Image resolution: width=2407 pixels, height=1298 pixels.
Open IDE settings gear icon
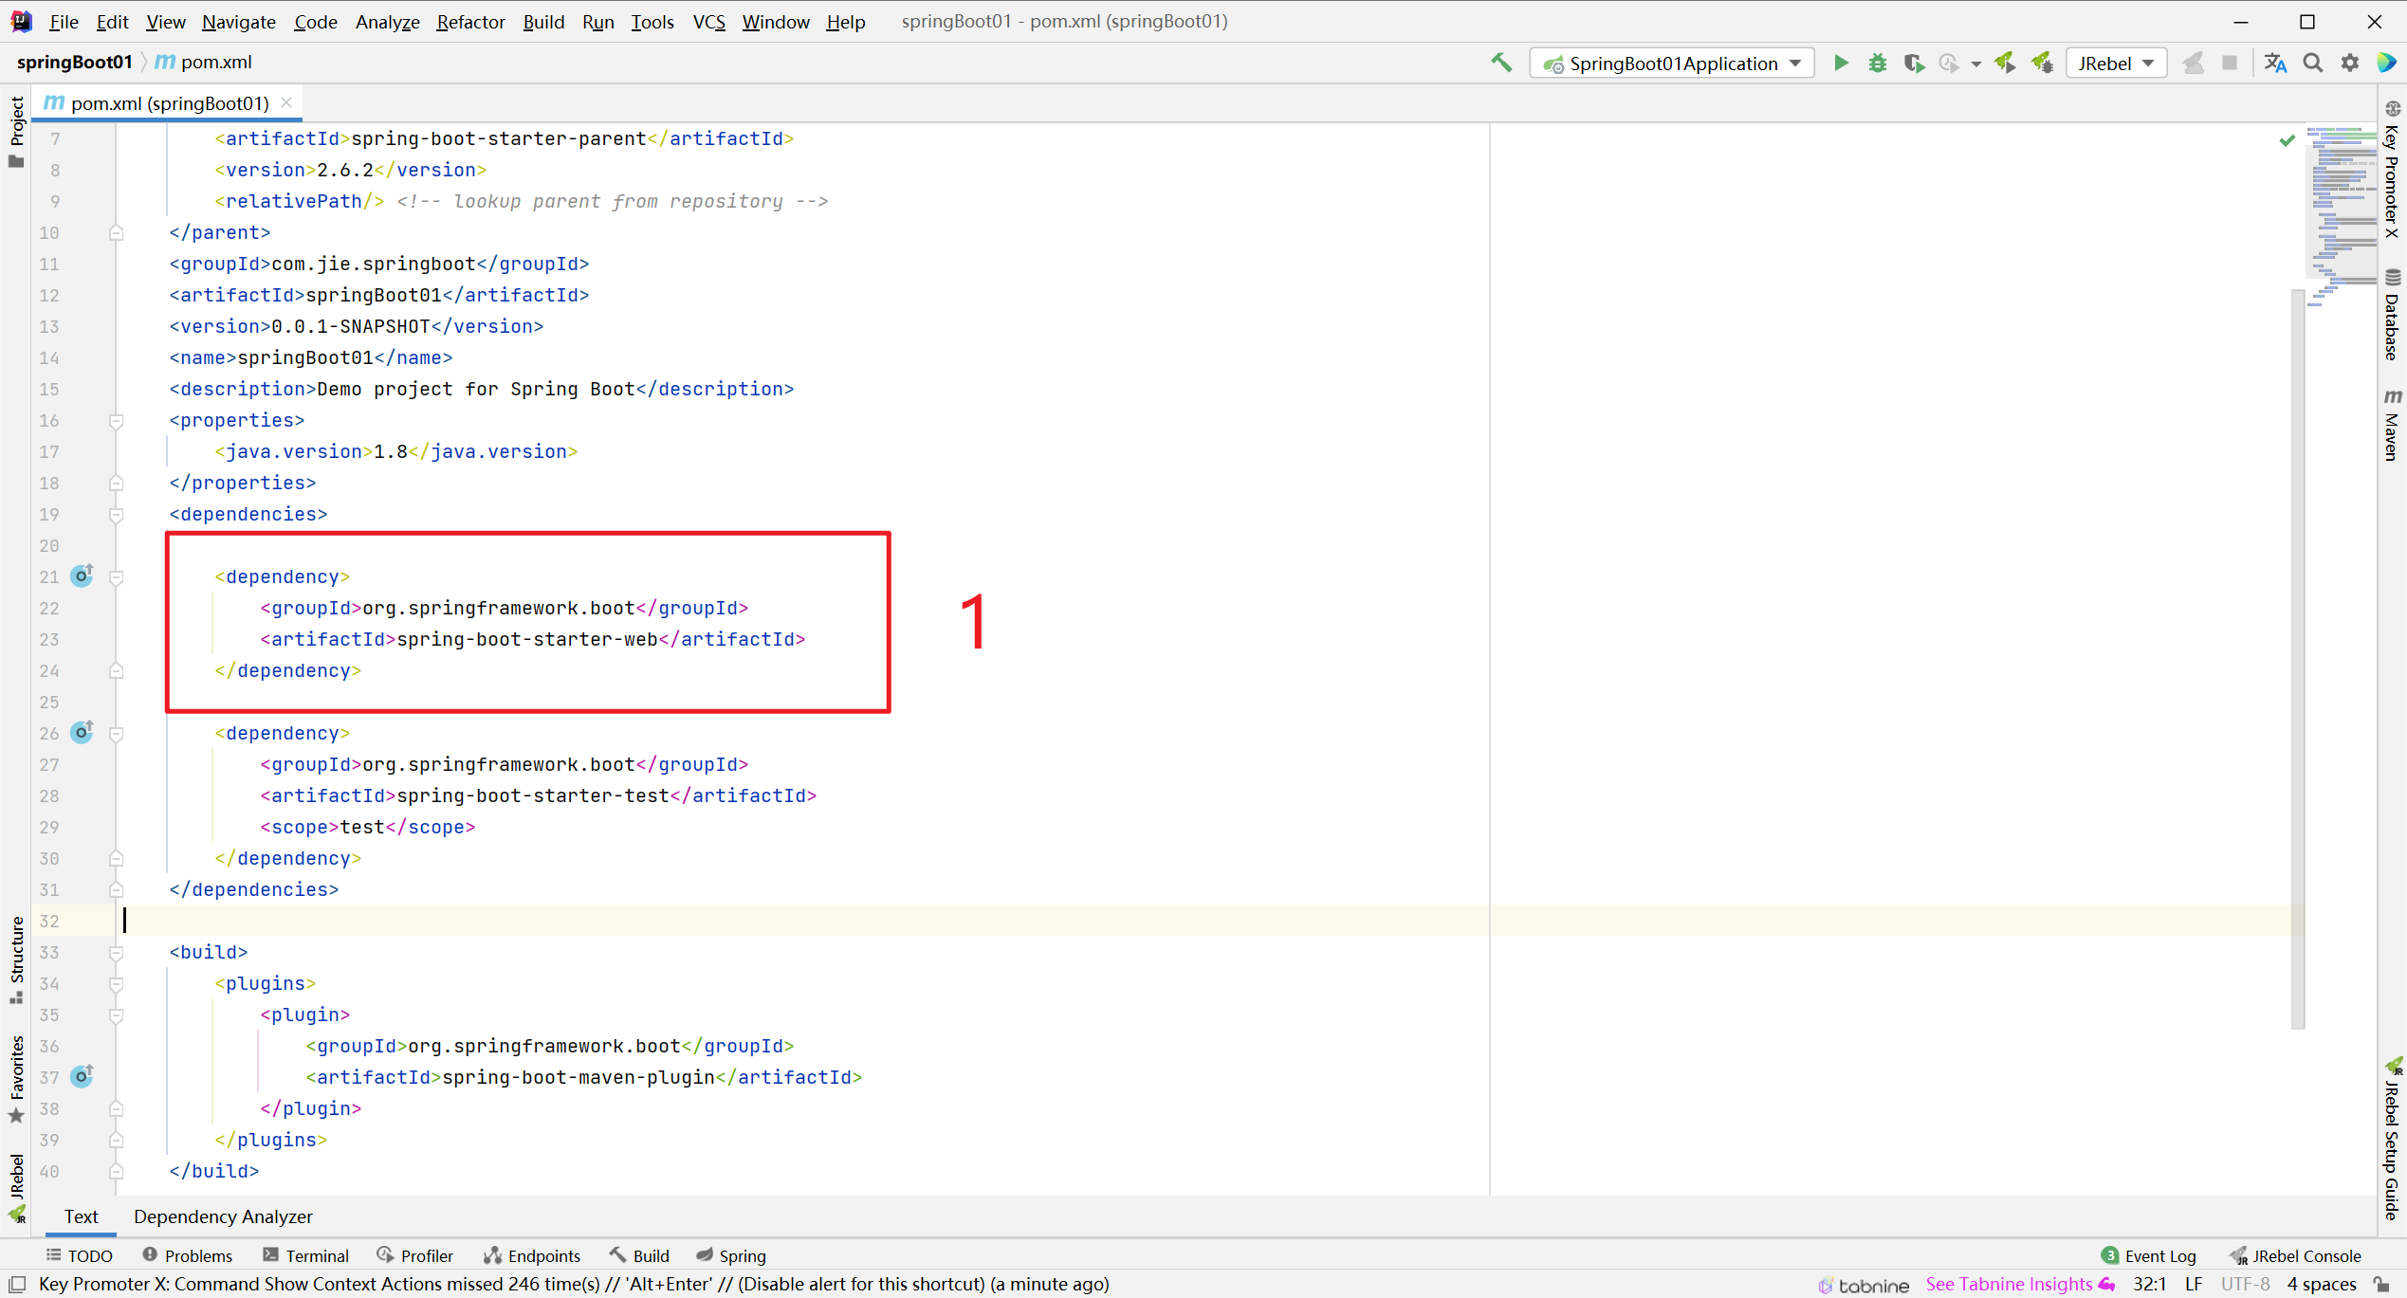tap(2350, 64)
